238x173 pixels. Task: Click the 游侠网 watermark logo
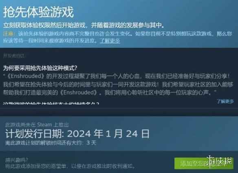point(219,162)
